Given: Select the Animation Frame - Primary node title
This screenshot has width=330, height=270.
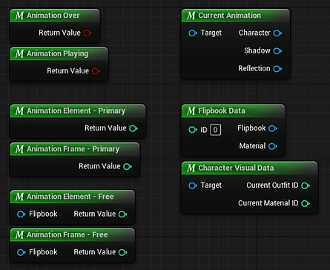Looking at the screenshot, I should 73,149.
